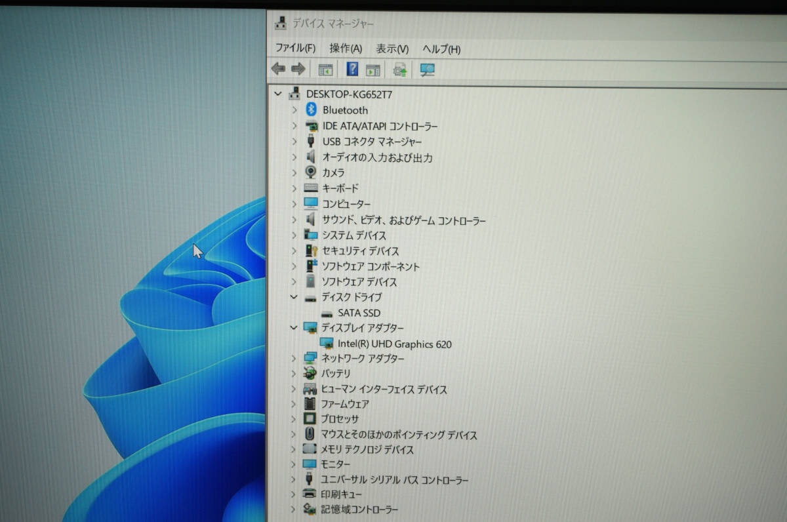Click the keyboard icon beside キーボード
787x522 pixels.
point(311,188)
